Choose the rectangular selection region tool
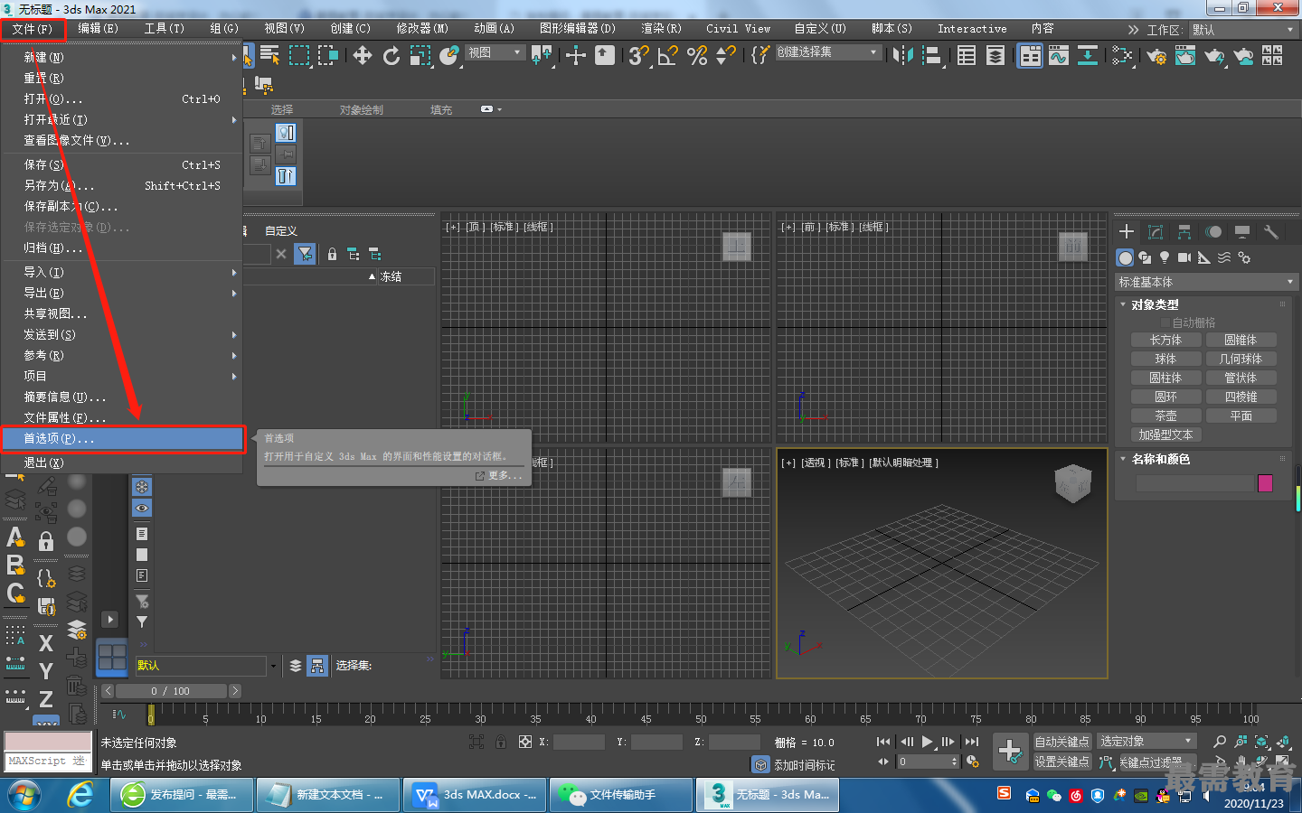The image size is (1302, 813). [x=298, y=56]
